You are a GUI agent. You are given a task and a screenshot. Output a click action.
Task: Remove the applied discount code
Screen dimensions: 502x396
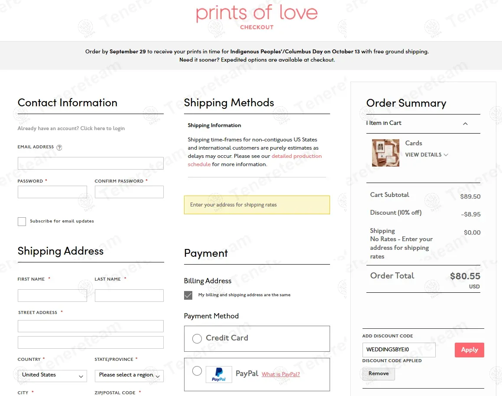point(379,374)
